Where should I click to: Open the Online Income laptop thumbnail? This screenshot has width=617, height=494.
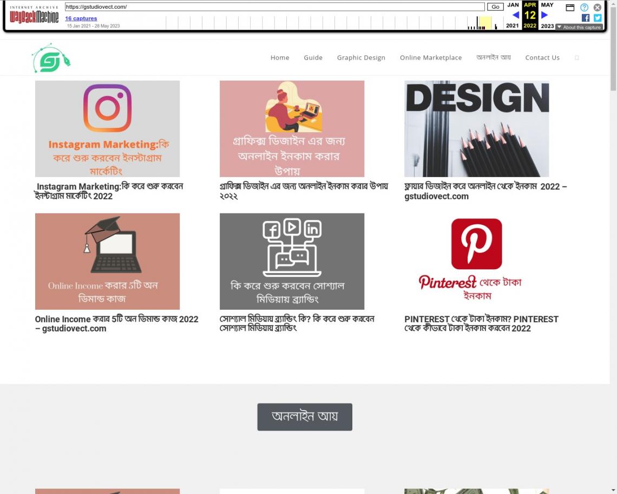coord(107,261)
